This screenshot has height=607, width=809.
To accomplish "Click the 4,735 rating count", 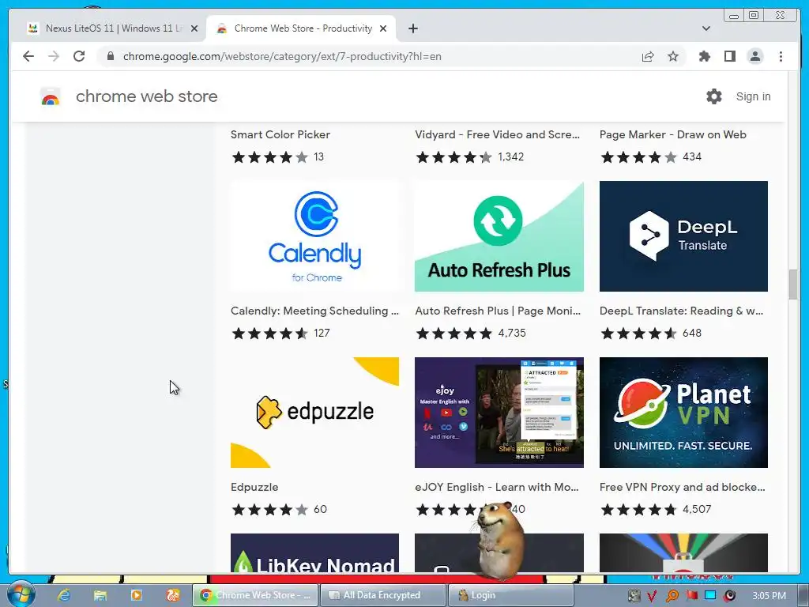I will tap(512, 333).
